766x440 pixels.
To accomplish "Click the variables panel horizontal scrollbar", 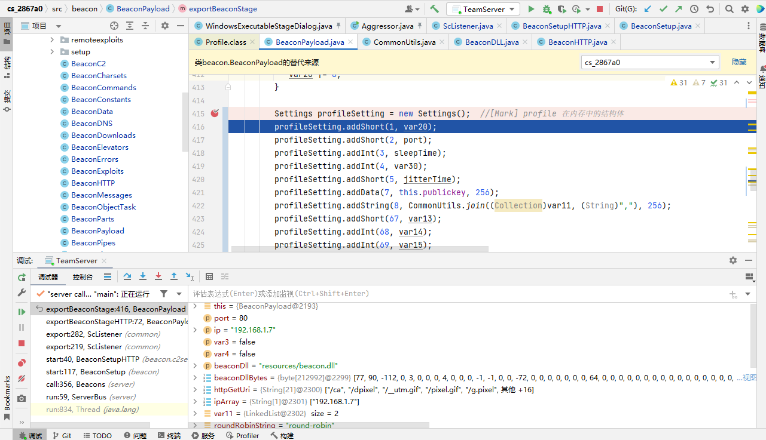I will tap(309, 425).
